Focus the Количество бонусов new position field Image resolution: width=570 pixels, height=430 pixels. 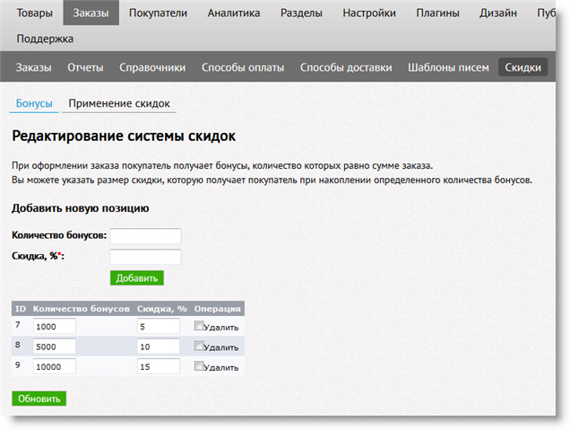145,235
